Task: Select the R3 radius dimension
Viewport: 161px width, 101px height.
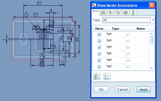Action: (26, 14)
